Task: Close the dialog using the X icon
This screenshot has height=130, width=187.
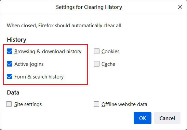Action: 180,7
